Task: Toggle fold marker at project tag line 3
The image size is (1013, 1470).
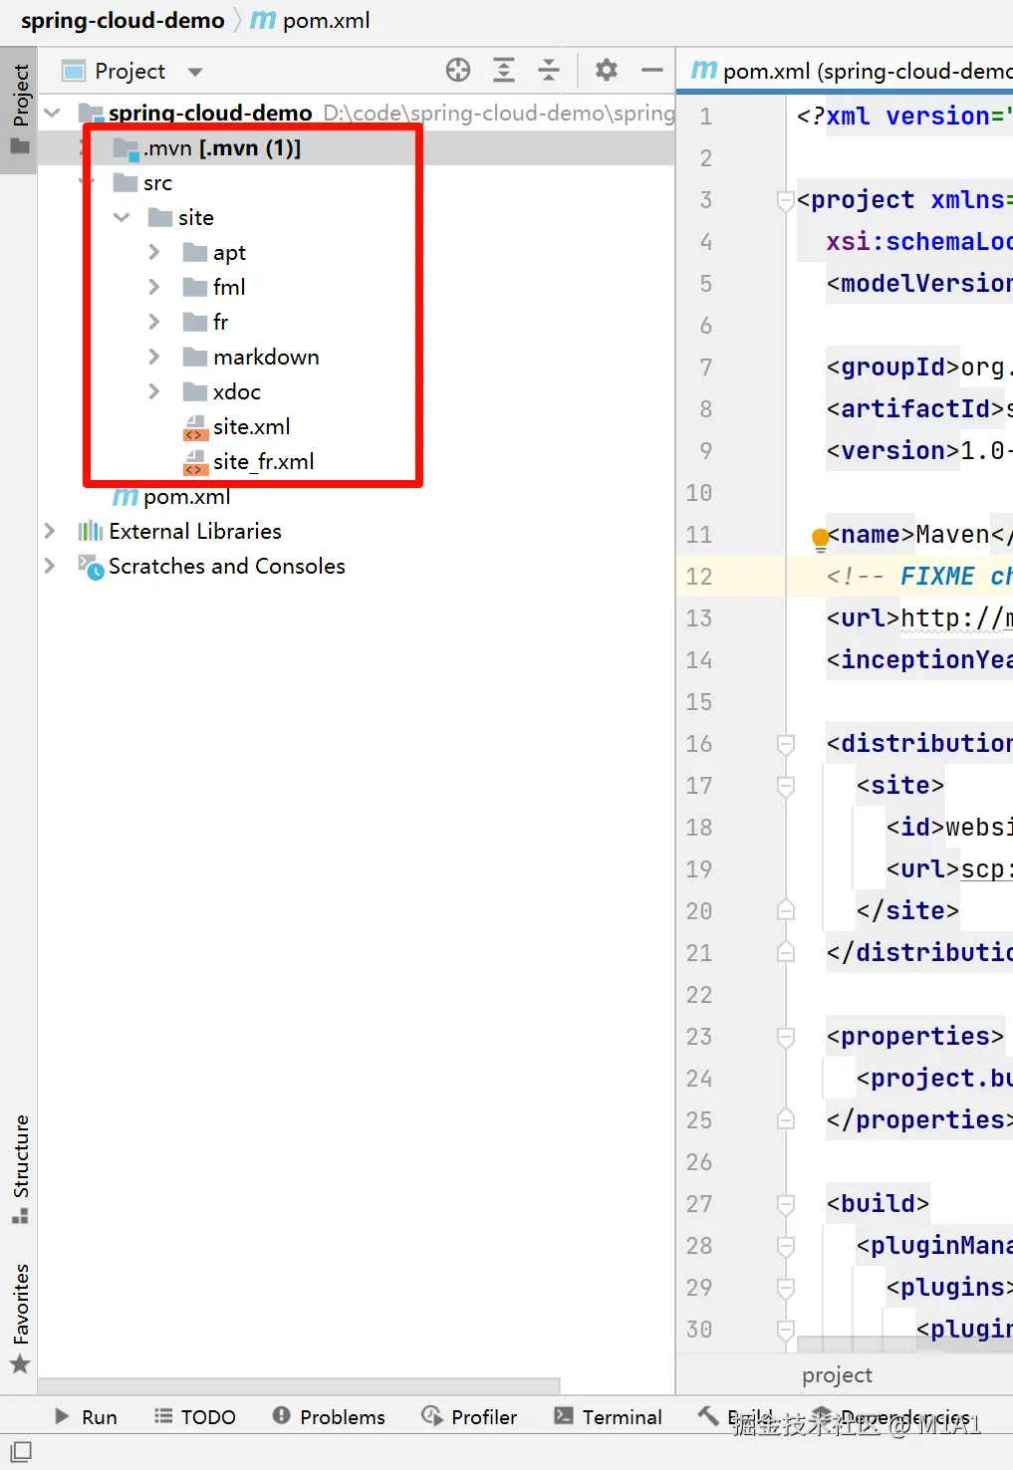Action: pos(785,201)
